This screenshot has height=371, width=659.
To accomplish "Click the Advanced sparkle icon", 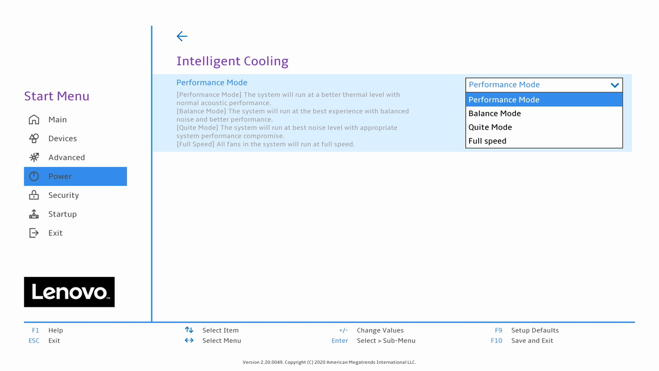I will pyautogui.click(x=34, y=157).
